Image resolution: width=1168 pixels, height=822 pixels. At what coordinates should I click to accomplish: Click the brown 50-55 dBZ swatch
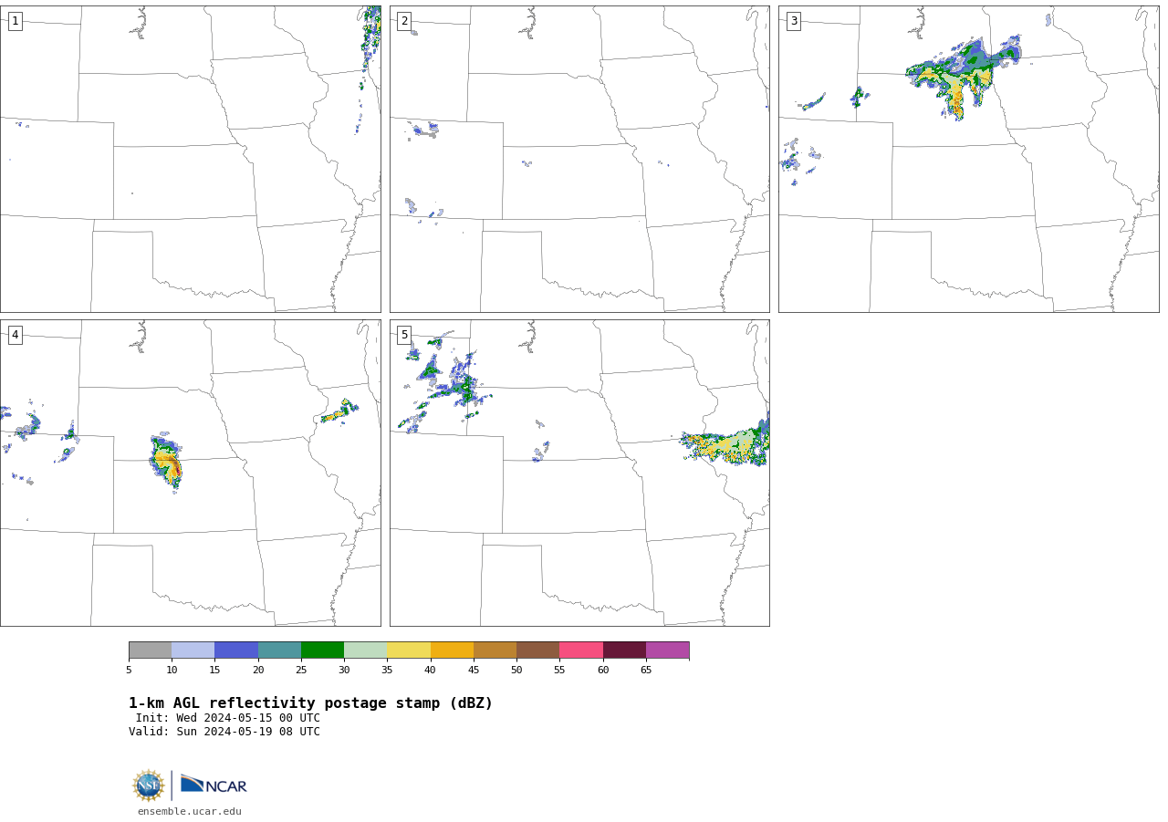pos(537,650)
